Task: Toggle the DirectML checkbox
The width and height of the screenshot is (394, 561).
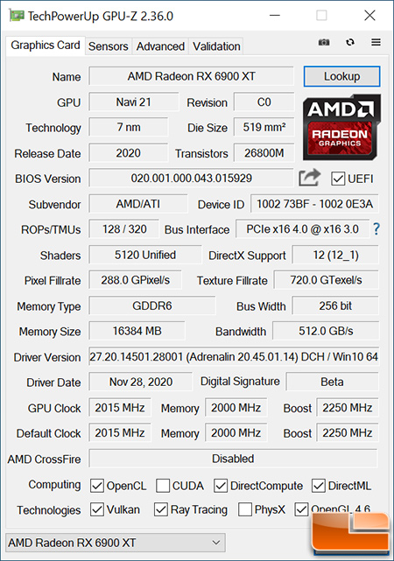Action: tap(319, 486)
